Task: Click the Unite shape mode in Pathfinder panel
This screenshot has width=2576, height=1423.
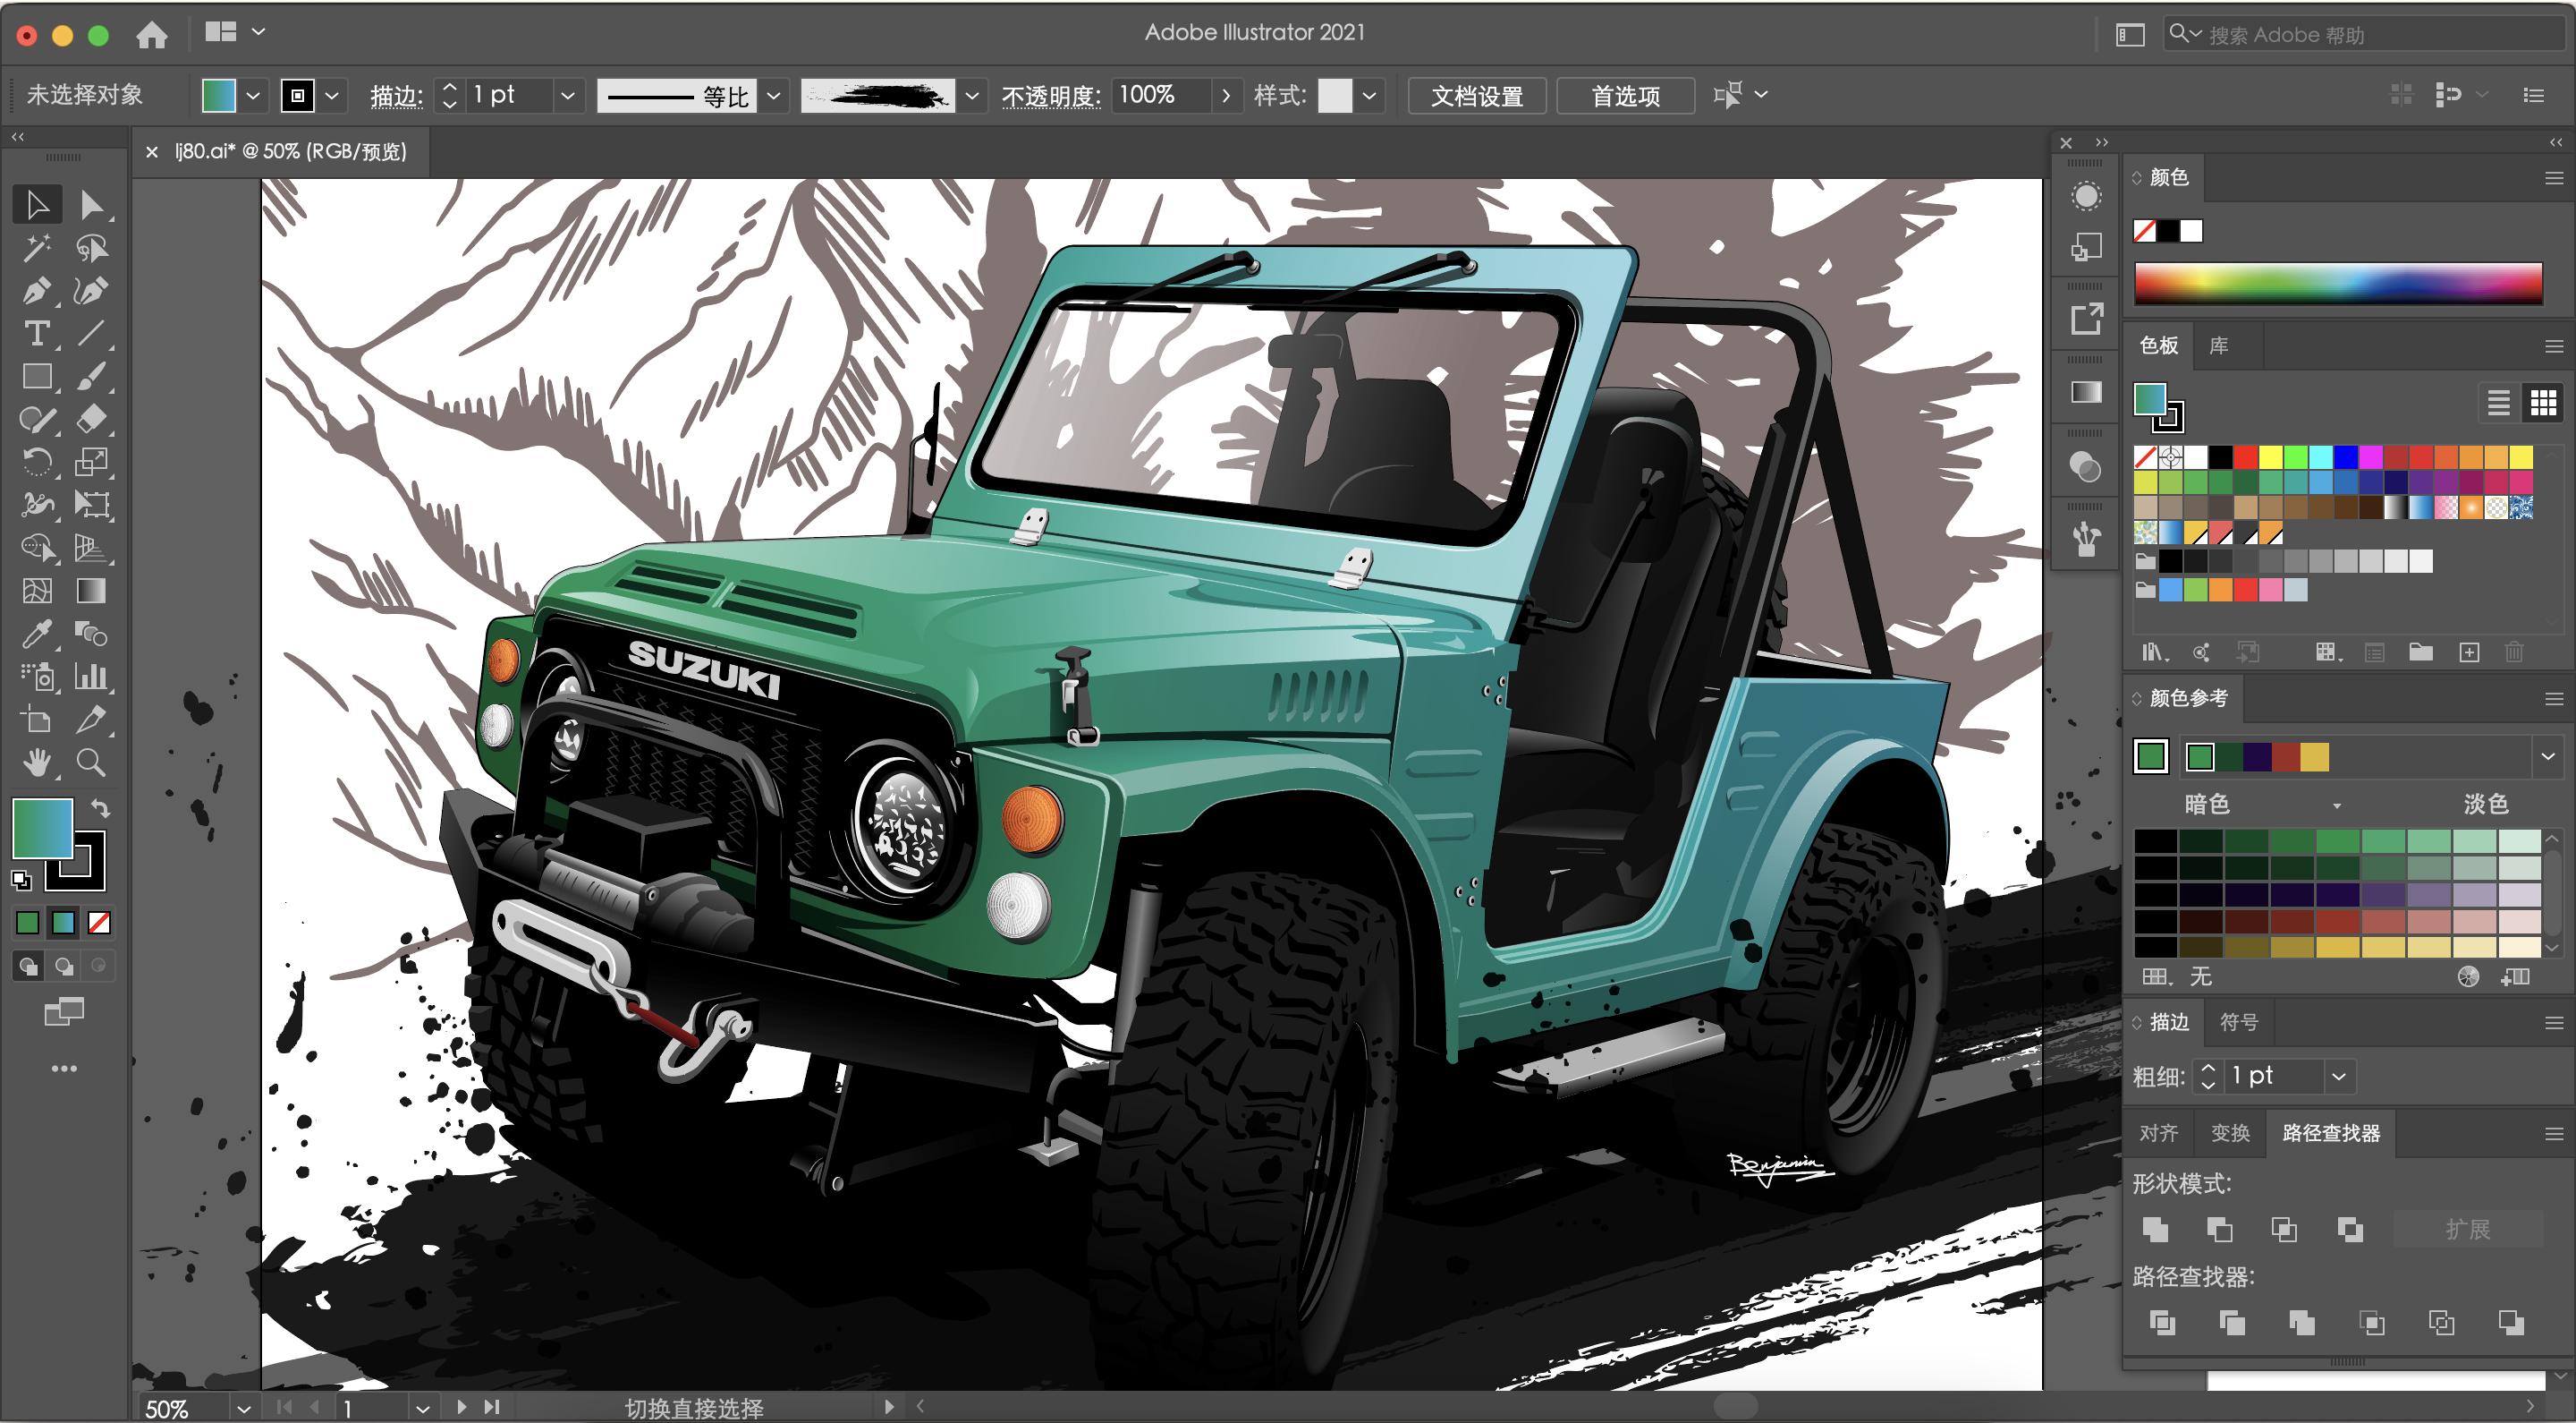Action: point(2156,1229)
